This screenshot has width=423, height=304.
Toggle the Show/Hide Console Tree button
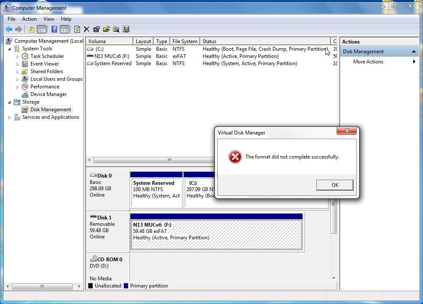pos(41,29)
